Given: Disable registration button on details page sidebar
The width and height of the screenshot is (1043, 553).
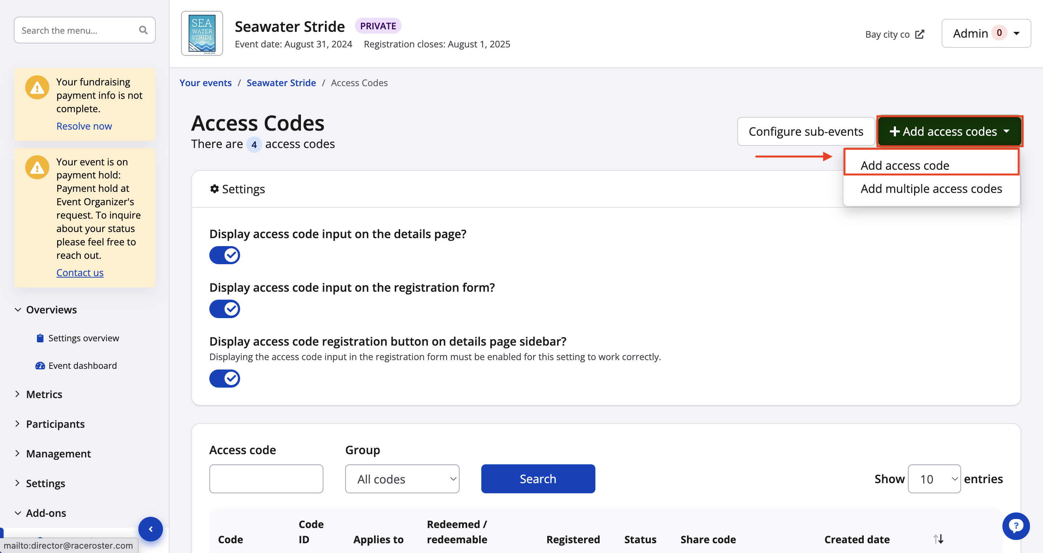Looking at the screenshot, I should pyautogui.click(x=225, y=379).
